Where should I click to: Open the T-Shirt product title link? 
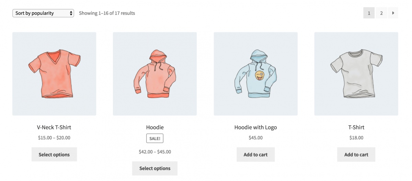coord(356,127)
